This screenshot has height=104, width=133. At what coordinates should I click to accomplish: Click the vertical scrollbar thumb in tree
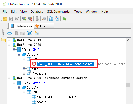128,85
